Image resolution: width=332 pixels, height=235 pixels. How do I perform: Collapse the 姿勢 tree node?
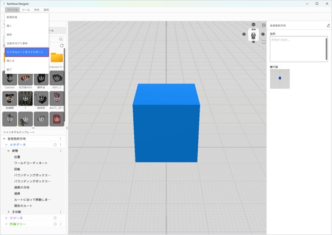click(8, 151)
